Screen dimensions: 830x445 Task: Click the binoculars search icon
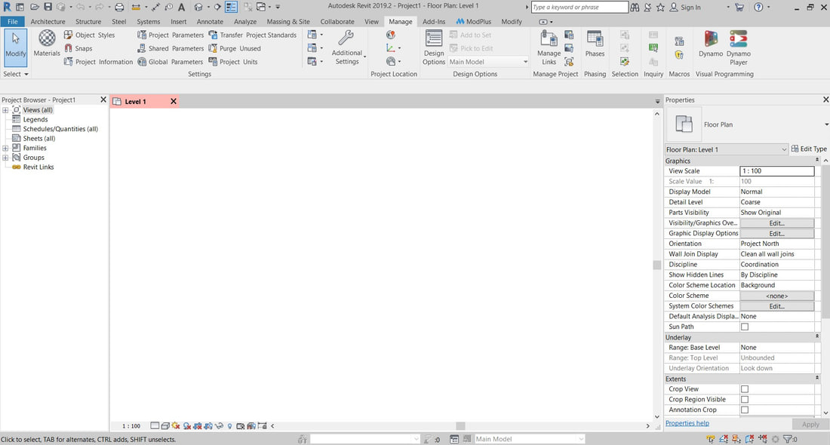(x=635, y=7)
